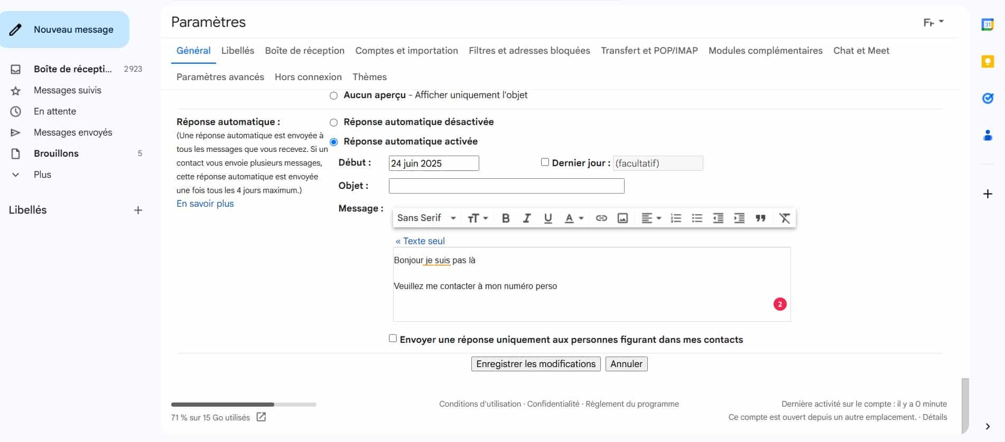
Task: Open the Sans Serif font dropdown
Action: tap(426, 218)
